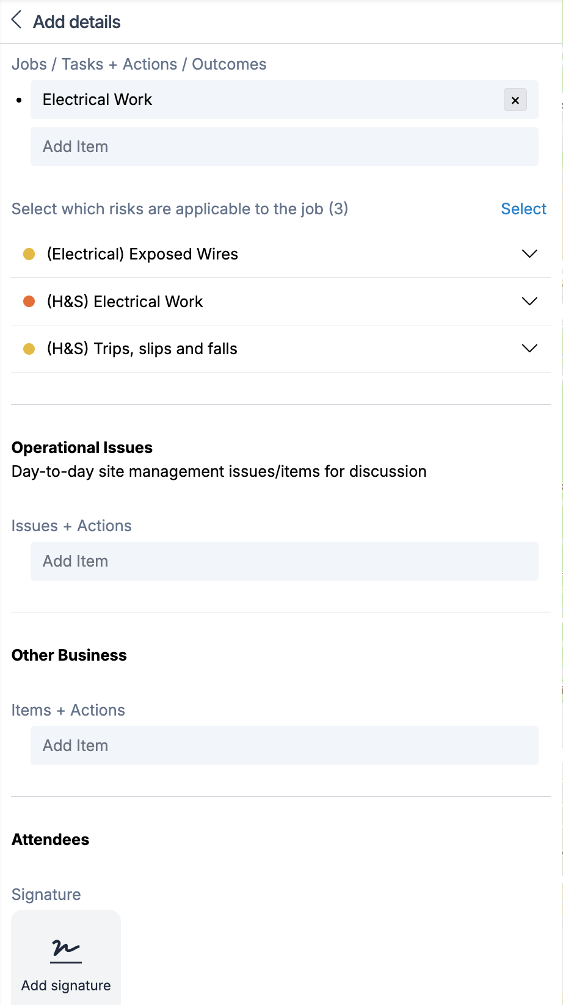This screenshot has width=563, height=1005.
Task: Click the Add signature label text
Action: point(66,985)
